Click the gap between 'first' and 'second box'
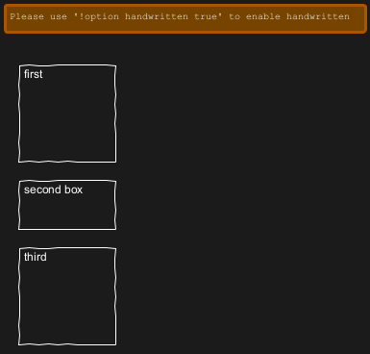 click(x=67, y=171)
